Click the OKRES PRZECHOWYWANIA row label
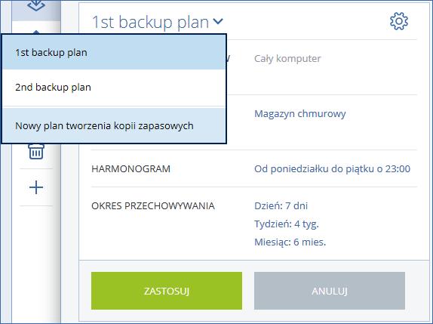 pyautogui.click(x=153, y=206)
